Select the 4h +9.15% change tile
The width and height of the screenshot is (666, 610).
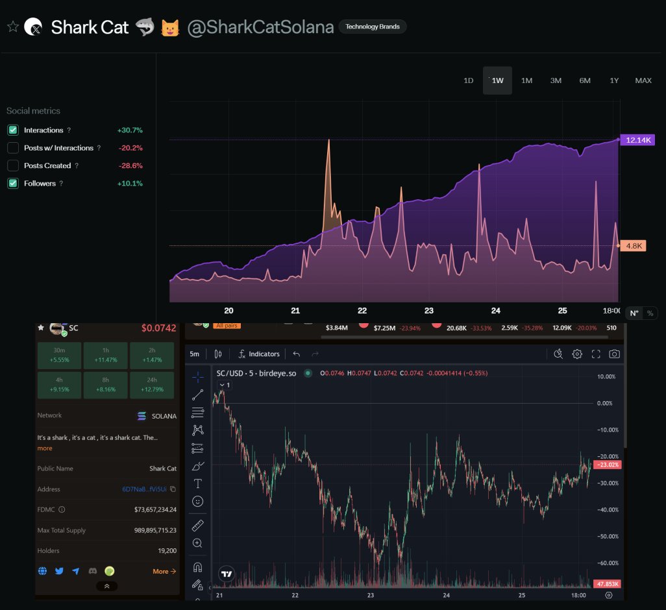coord(60,385)
